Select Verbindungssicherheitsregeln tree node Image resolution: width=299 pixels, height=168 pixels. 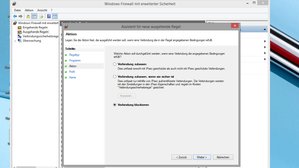[x=40, y=36]
